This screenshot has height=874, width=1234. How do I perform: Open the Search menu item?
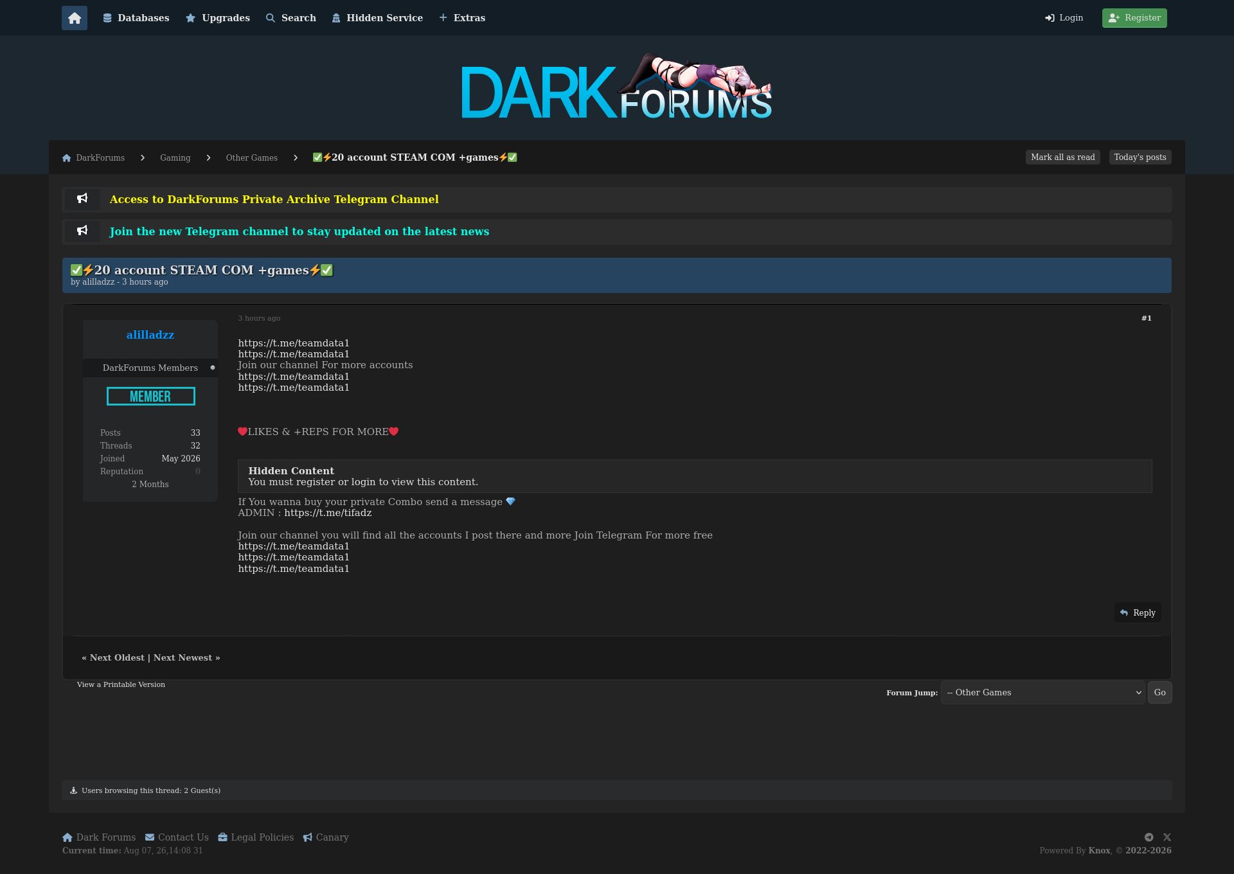291,18
